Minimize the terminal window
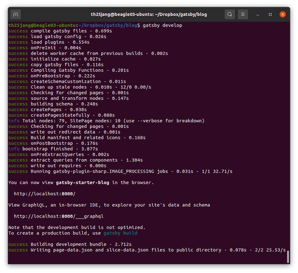This screenshot has width=298, height=273. click(x=259, y=14)
